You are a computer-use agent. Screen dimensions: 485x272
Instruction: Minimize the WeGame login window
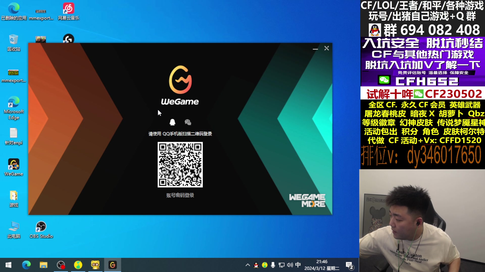315,48
